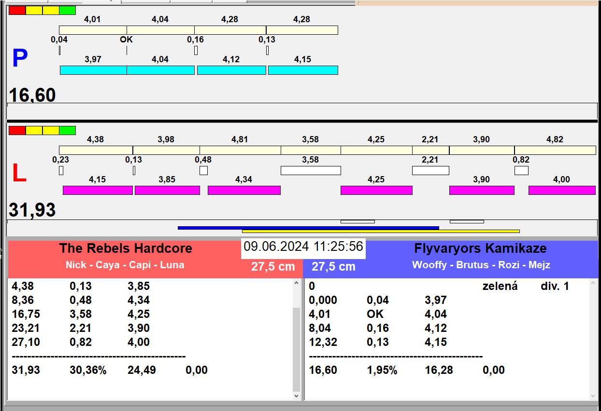
Task: Click the long blue timeline bar
Action: coord(308,228)
